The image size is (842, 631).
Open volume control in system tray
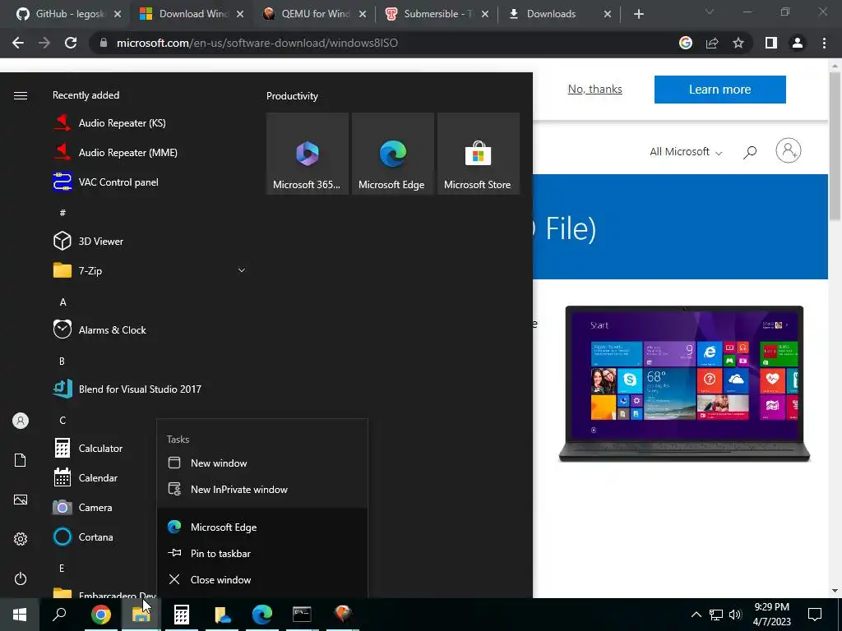coord(735,615)
